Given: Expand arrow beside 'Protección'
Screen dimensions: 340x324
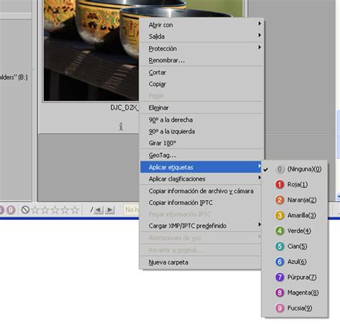Looking at the screenshot, I should pyautogui.click(x=260, y=47).
